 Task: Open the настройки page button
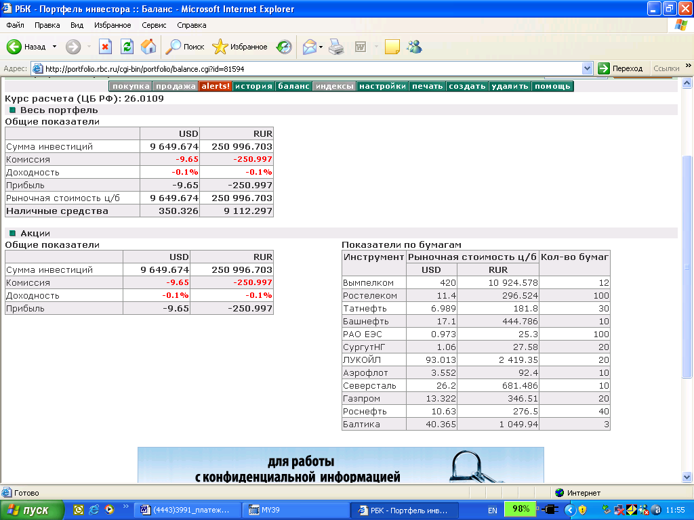382,86
